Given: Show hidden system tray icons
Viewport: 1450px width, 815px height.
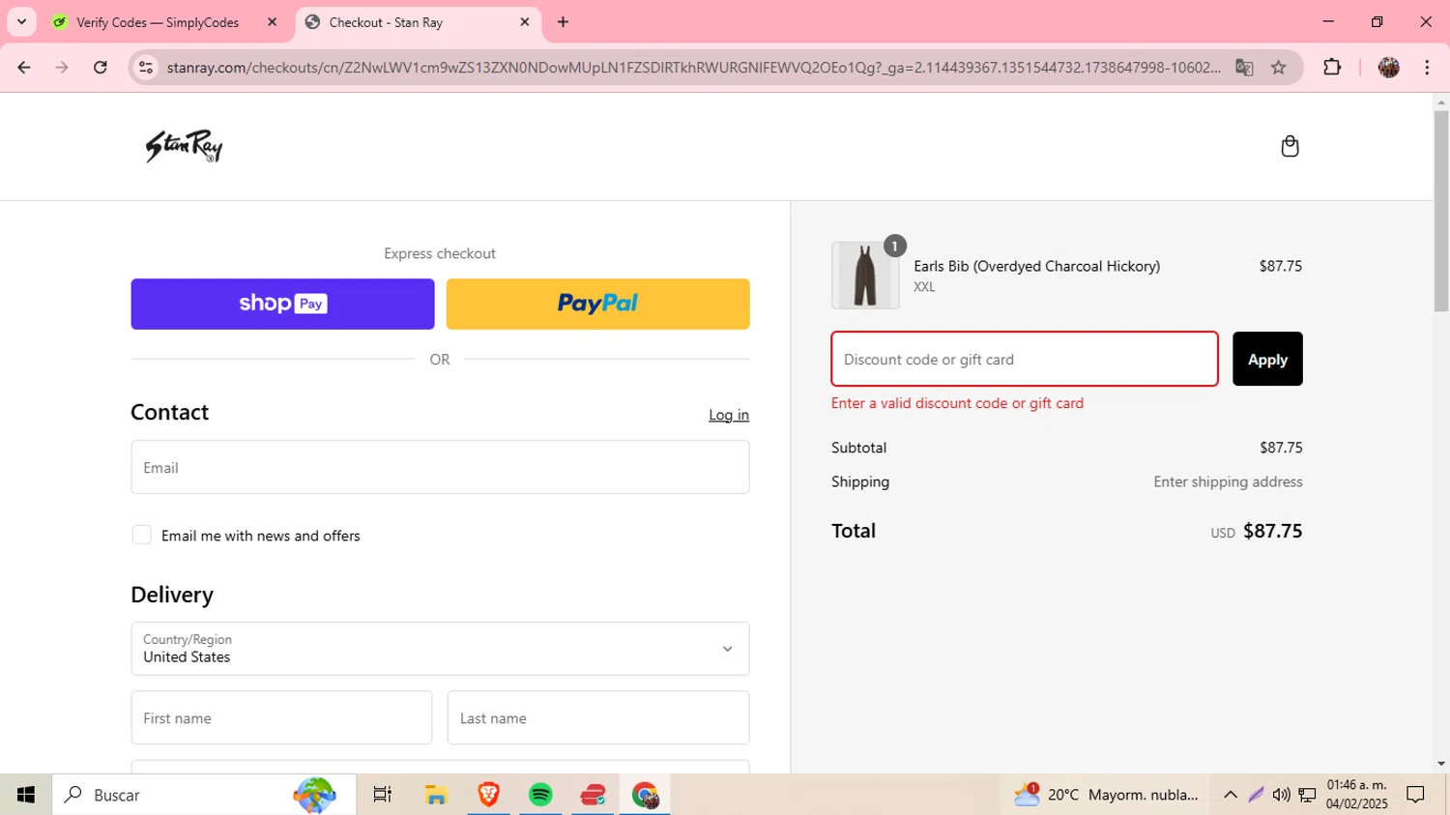Looking at the screenshot, I should [x=1231, y=795].
